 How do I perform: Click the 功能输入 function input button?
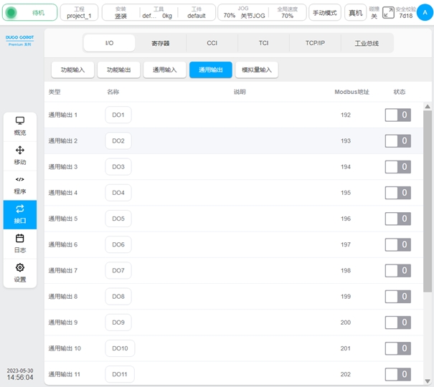(x=71, y=70)
